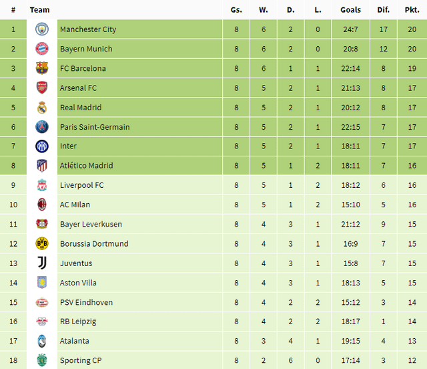Click the Arsenal FC club crest
Viewport: 427px width, 369px height.
click(42, 88)
